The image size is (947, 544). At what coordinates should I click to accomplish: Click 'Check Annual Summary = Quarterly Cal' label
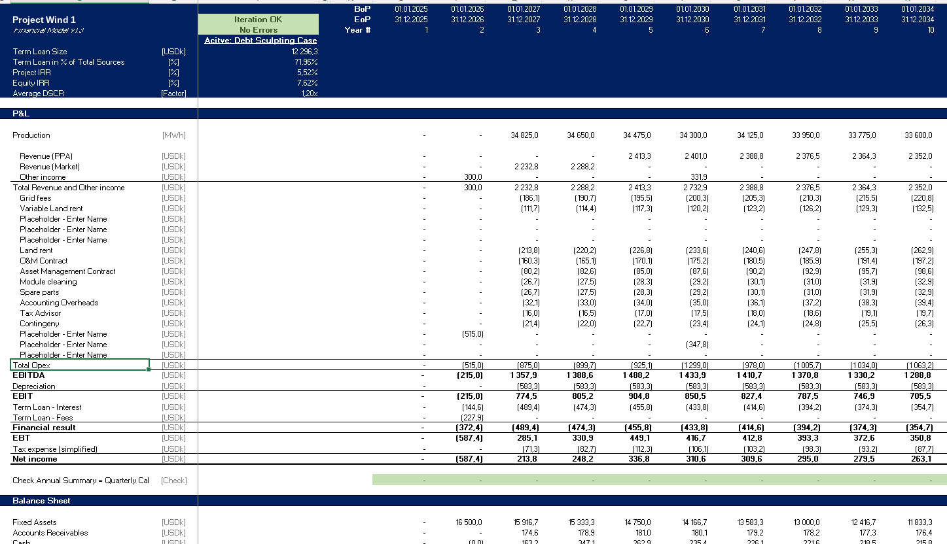(x=80, y=481)
